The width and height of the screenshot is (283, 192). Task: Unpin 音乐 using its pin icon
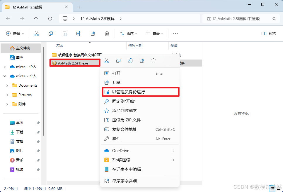[x=38, y=160]
